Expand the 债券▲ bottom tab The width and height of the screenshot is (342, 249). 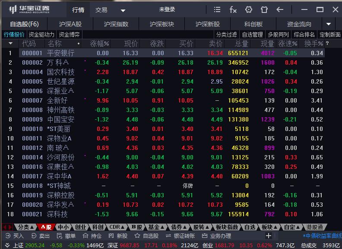pos(179,227)
